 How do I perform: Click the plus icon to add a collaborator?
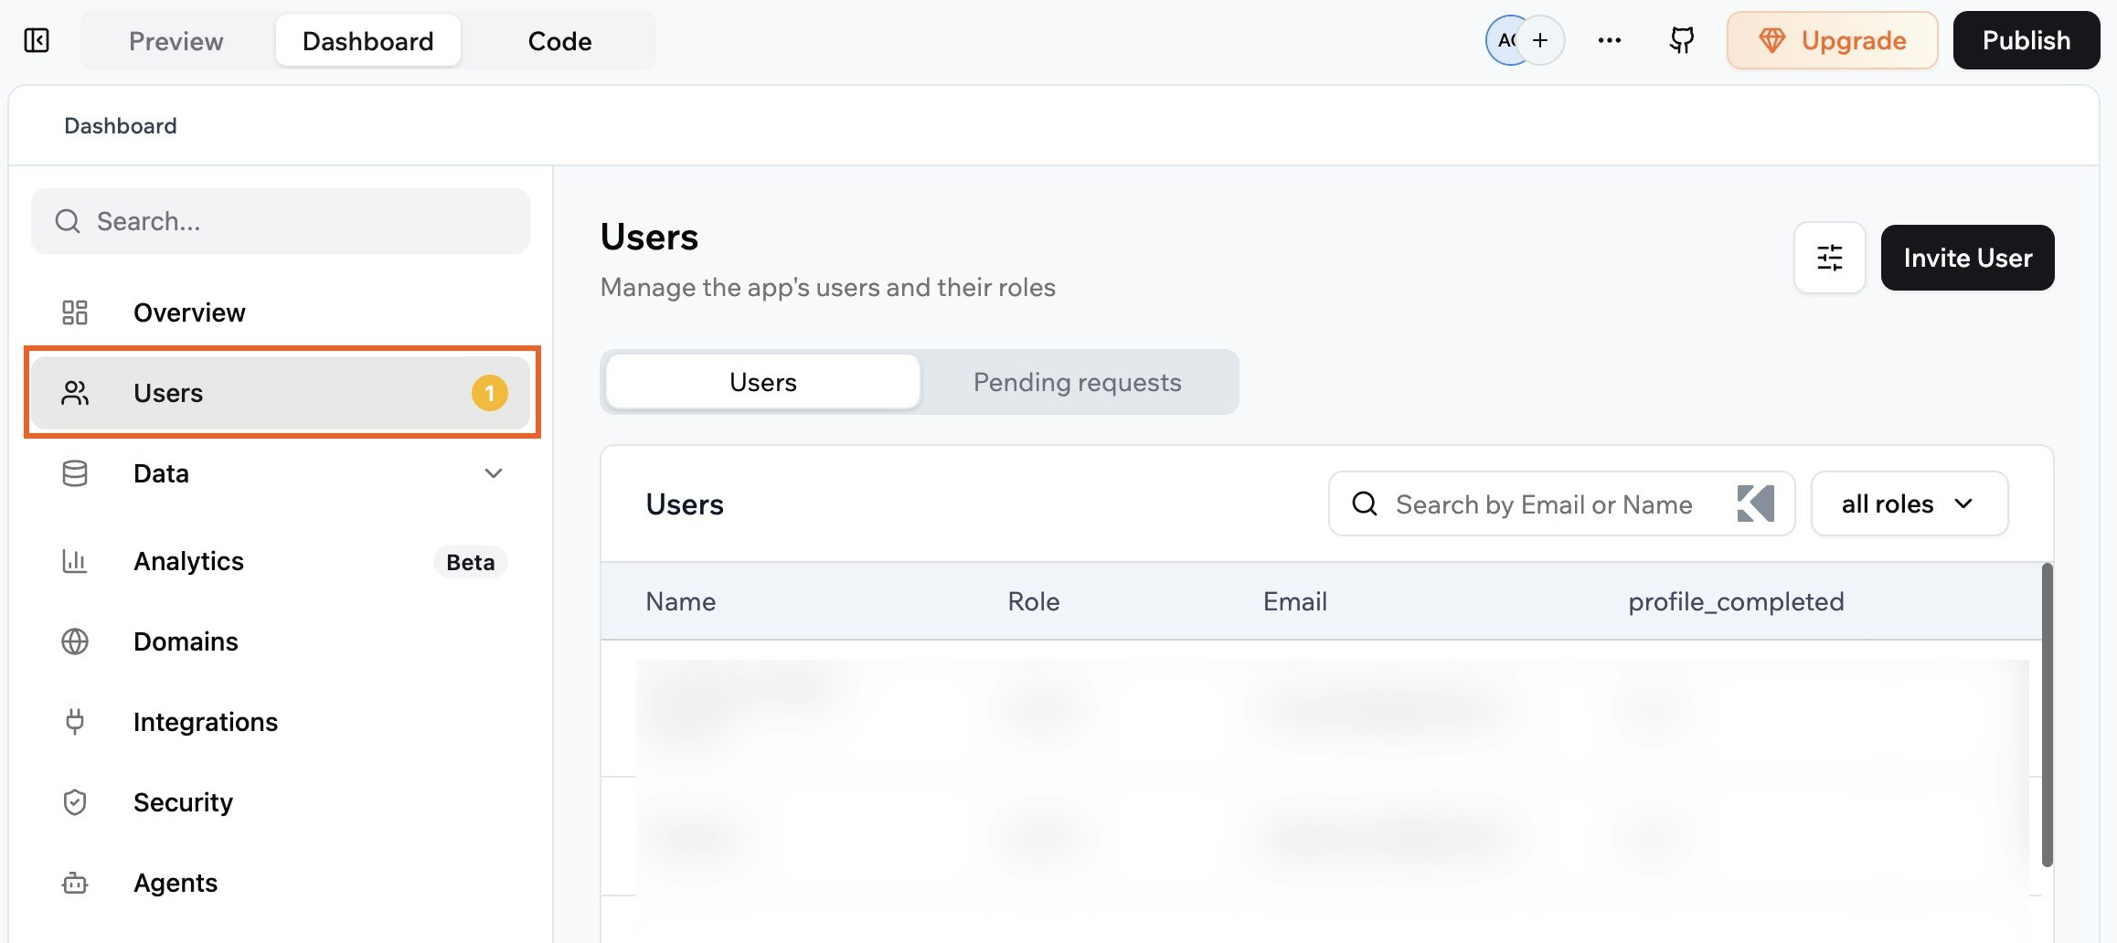[x=1540, y=40]
